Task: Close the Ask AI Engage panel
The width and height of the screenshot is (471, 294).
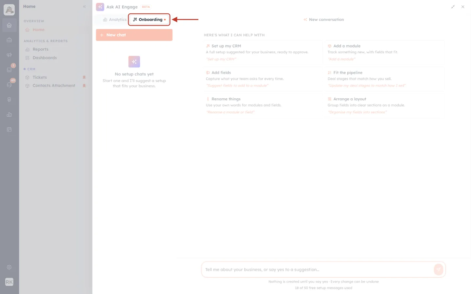Action: [463, 7]
